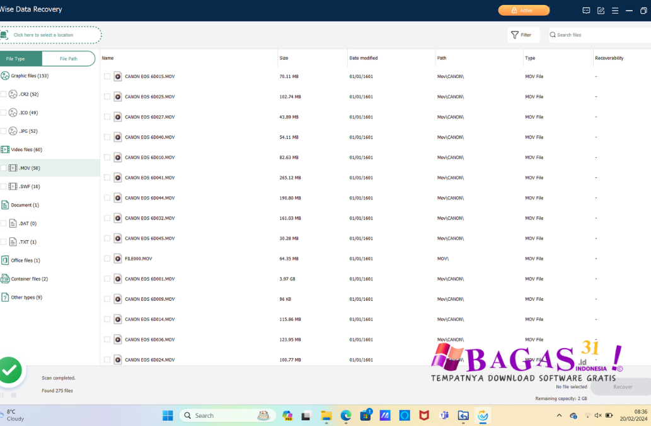This screenshot has width=651, height=426.
Task: Switch to the File Path tab
Action: tap(69, 59)
